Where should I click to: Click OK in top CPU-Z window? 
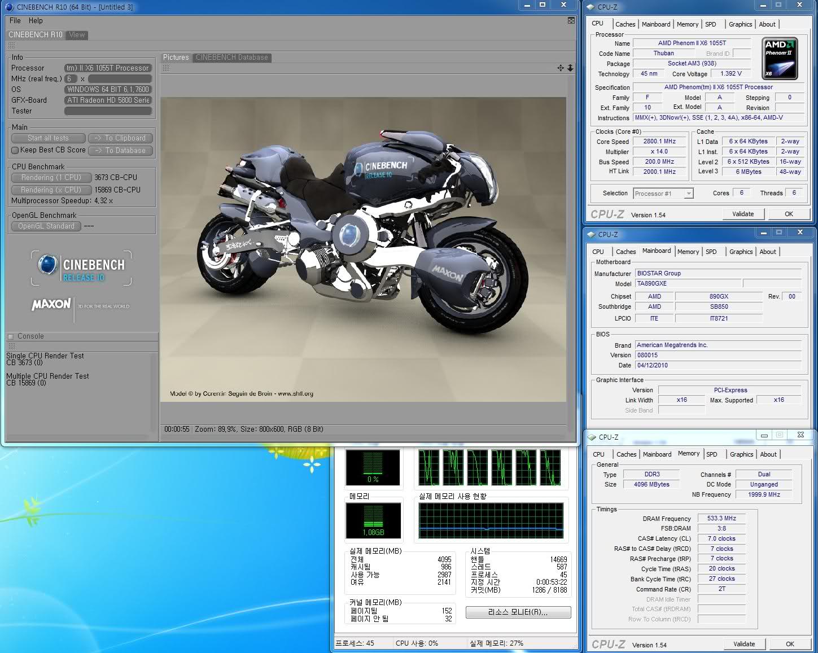click(x=789, y=214)
